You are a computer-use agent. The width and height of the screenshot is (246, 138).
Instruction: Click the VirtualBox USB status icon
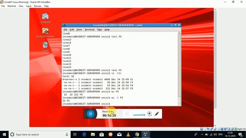[x=215, y=129]
